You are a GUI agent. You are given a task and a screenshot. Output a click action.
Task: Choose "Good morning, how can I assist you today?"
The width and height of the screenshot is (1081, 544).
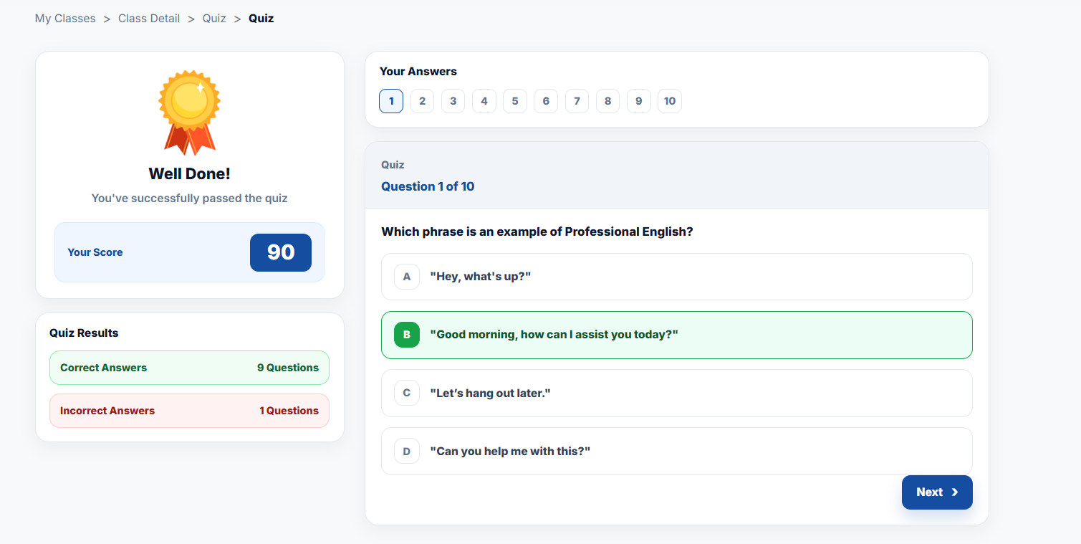[x=677, y=335]
